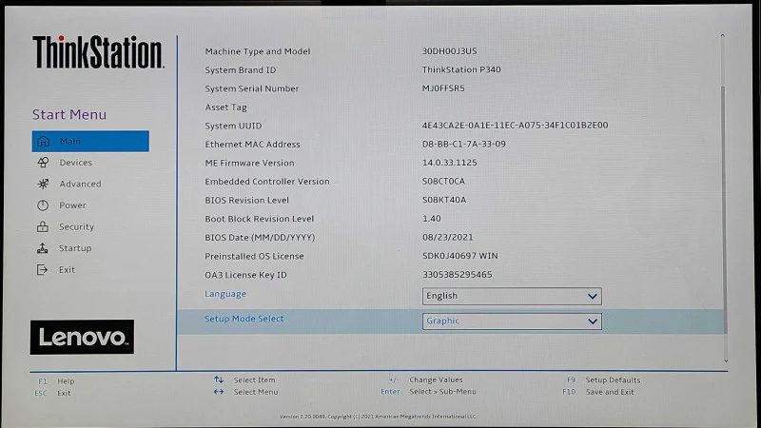Click the System UUID value
This screenshot has height=428, width=761.
pyautogui.click(x=515, y=126)
